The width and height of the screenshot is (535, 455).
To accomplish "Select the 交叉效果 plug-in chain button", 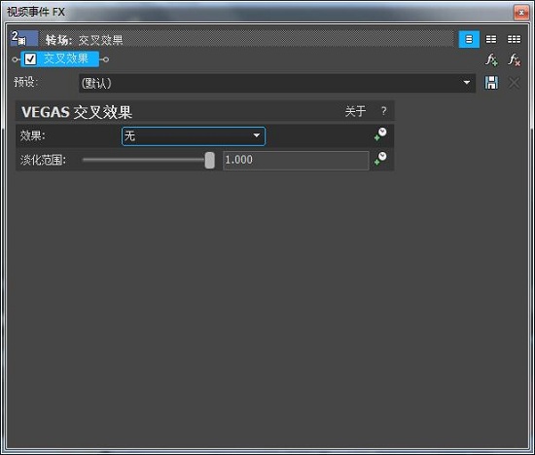I will click(60, 59).
